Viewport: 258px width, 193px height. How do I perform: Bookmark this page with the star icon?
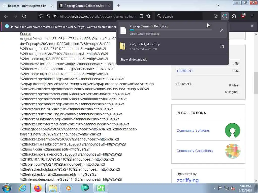148,16
